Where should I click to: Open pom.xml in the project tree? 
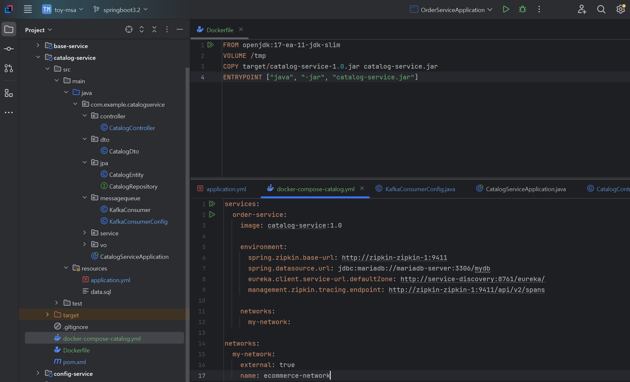(74, 362)
